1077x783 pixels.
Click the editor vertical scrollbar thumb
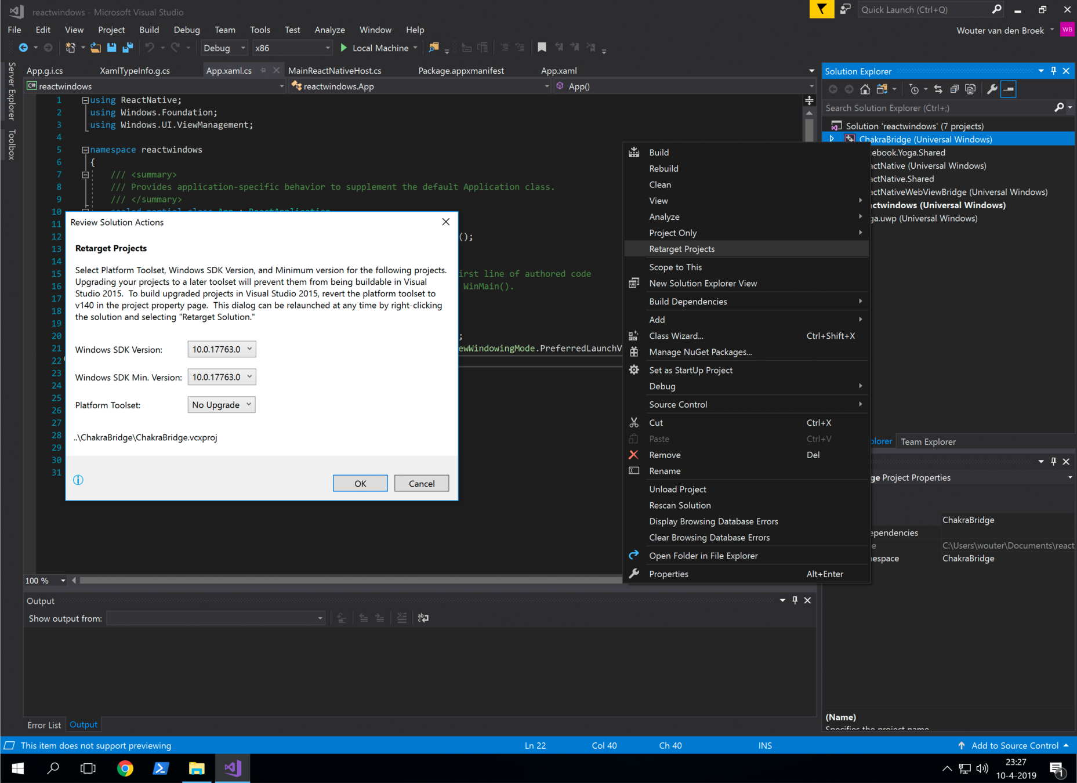pyautogui.click(x=809, y=130)
